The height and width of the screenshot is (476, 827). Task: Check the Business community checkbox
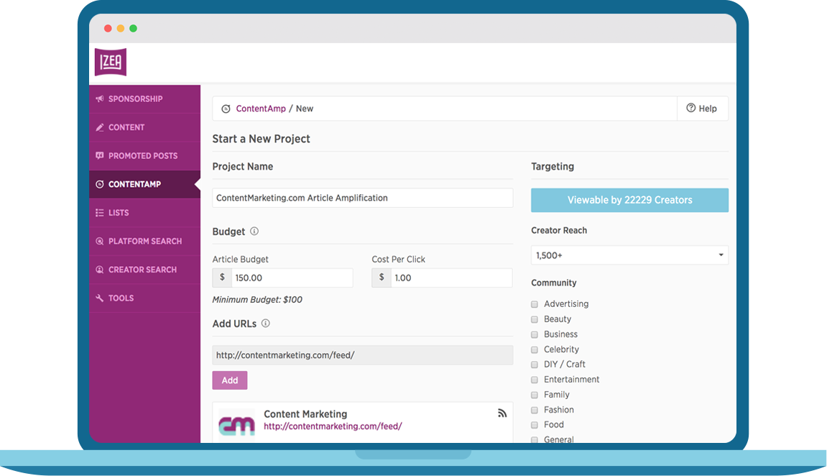point(535,334)
